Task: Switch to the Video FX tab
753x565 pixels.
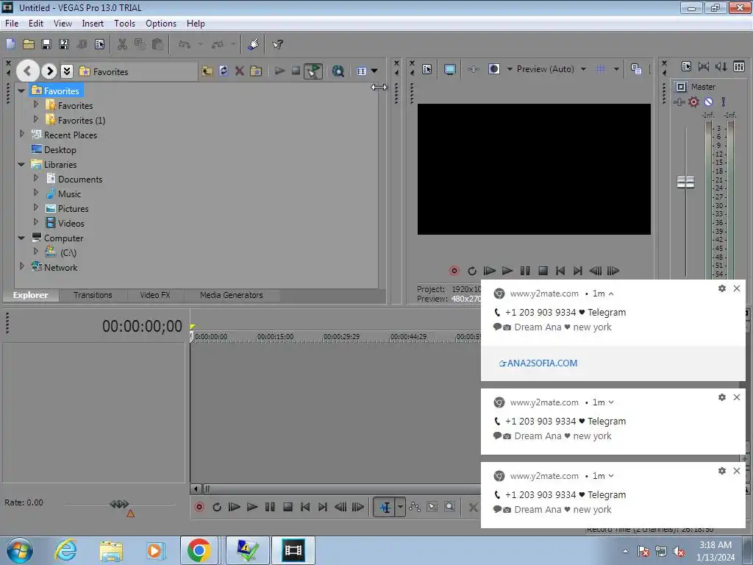Action: [x=155, y=295]
